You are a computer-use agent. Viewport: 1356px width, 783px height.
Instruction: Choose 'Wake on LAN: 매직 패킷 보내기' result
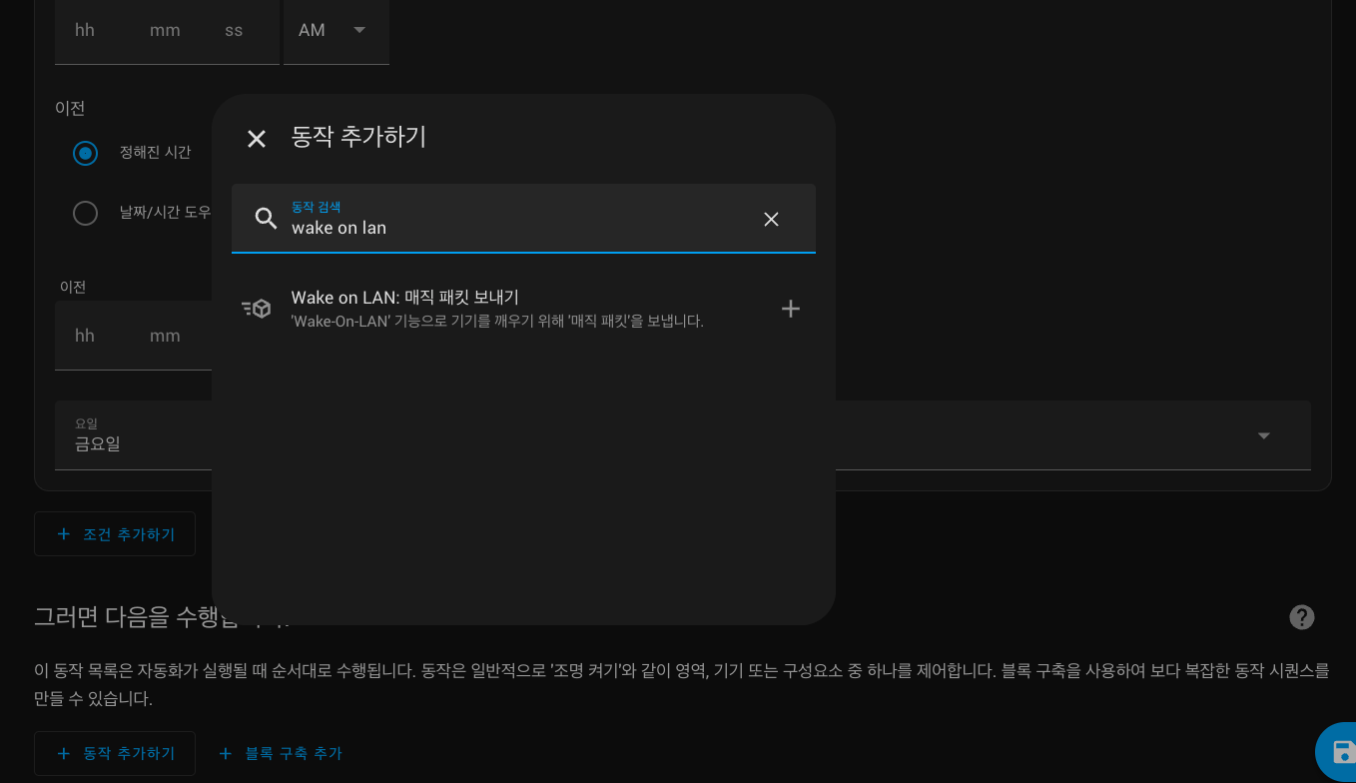coord(499,308)
